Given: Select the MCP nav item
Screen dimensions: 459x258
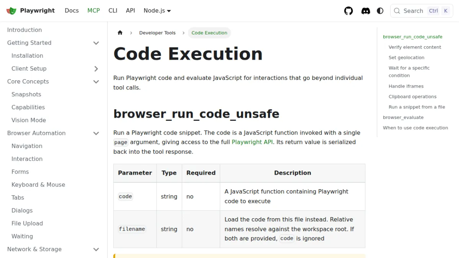Looking at the screenshot, I should click(x=93, y=11).
